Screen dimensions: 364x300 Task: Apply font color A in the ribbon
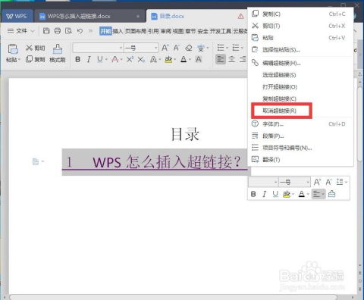pyautogui.click(x=184, y=59)
